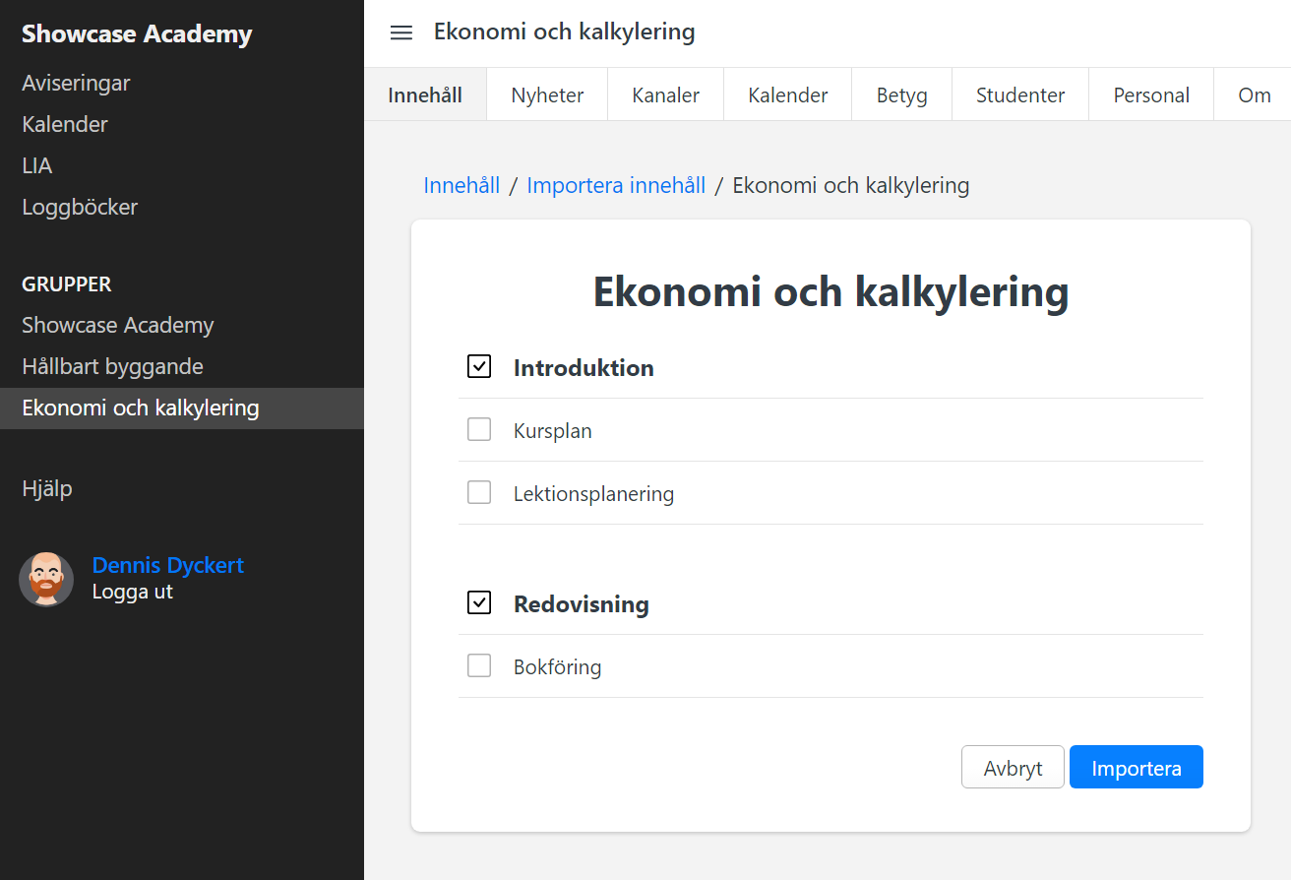Open the Studenter tab
The image size is (1291, 880).
click(1020, 95)
